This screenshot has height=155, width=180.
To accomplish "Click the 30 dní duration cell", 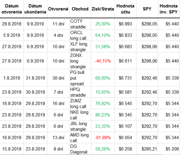I will [58, 78].
